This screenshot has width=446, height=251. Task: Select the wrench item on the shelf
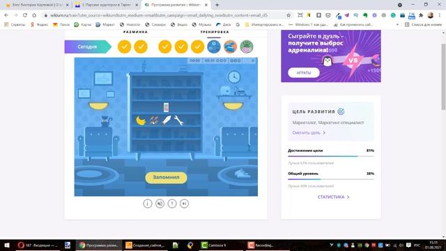(x=178, y=121)
